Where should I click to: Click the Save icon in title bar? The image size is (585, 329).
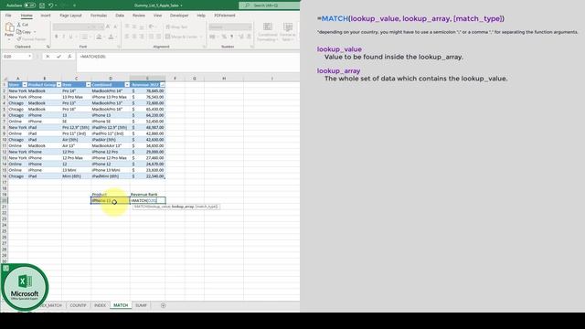(42, 5)
